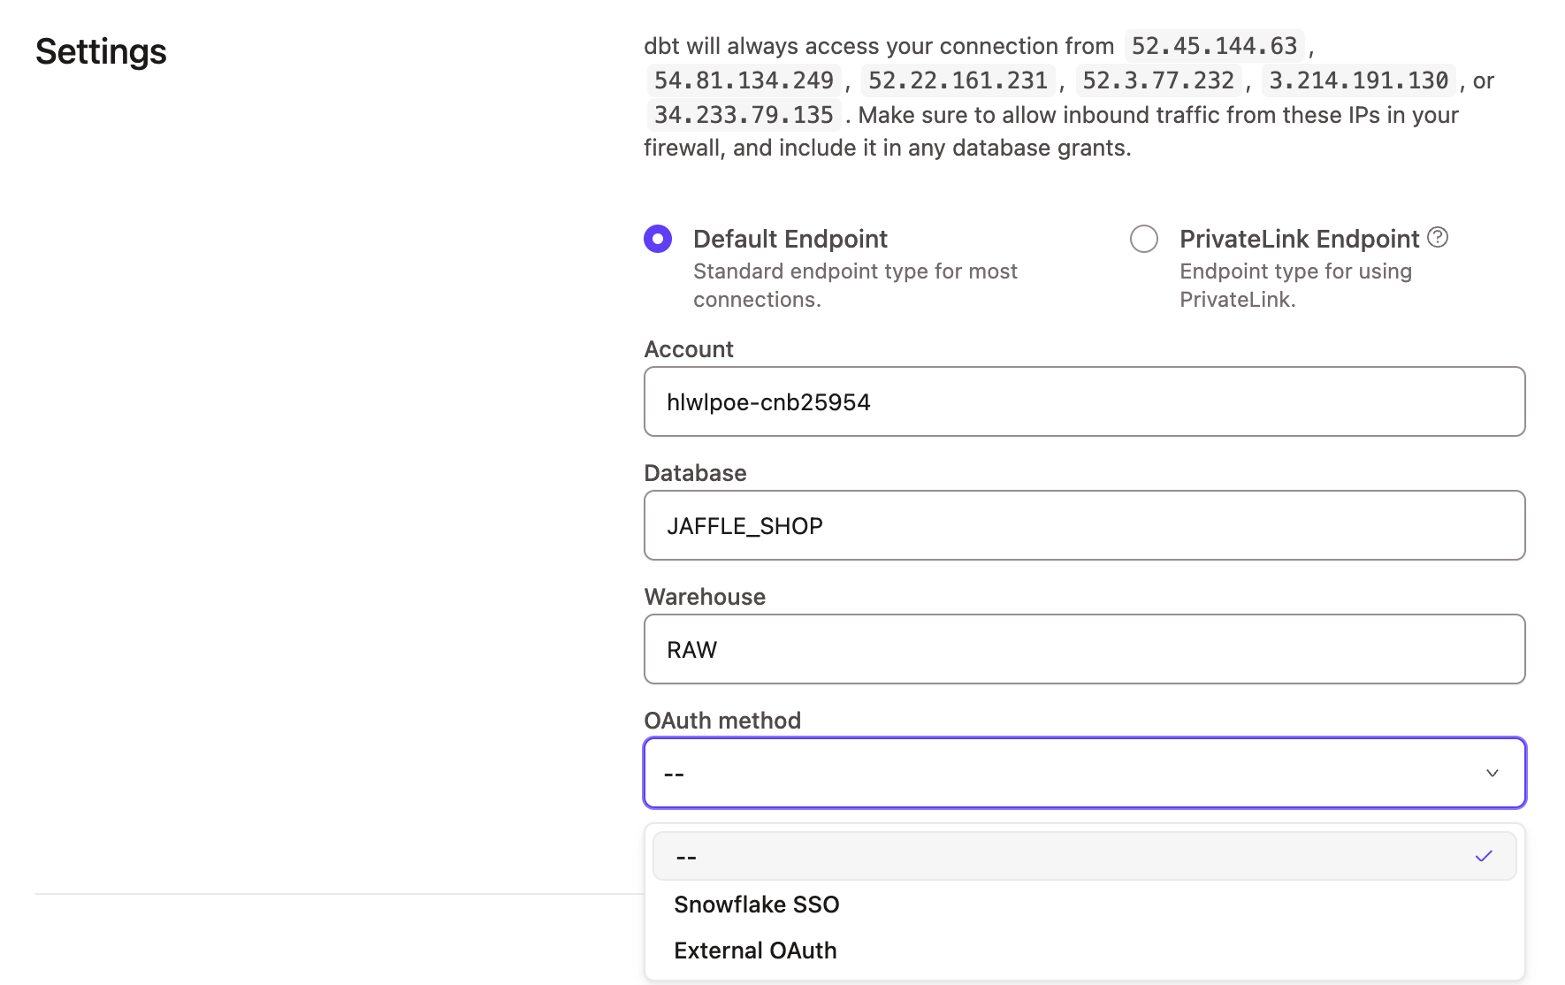
Task: Click the Warehouse field containing RAW
Action: [1084, 649]
